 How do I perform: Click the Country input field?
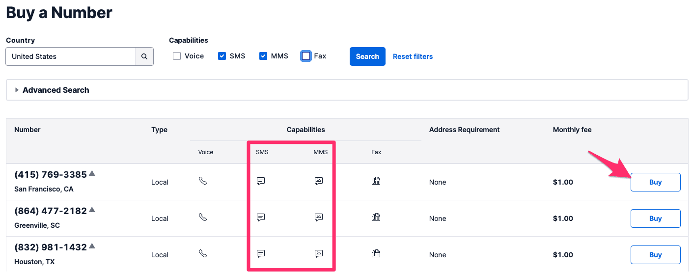click(70, 56)
